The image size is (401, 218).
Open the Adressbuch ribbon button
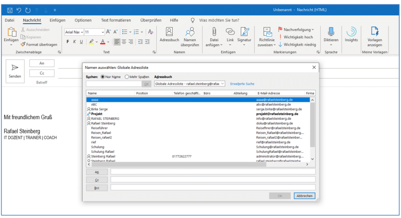pos(169,34)
